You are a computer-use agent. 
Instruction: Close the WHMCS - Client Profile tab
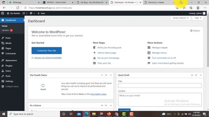click(72, 2)
